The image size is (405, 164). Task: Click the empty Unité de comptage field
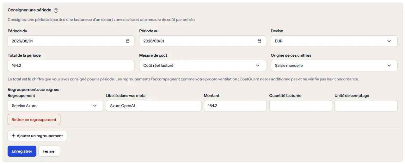[366, 106]
